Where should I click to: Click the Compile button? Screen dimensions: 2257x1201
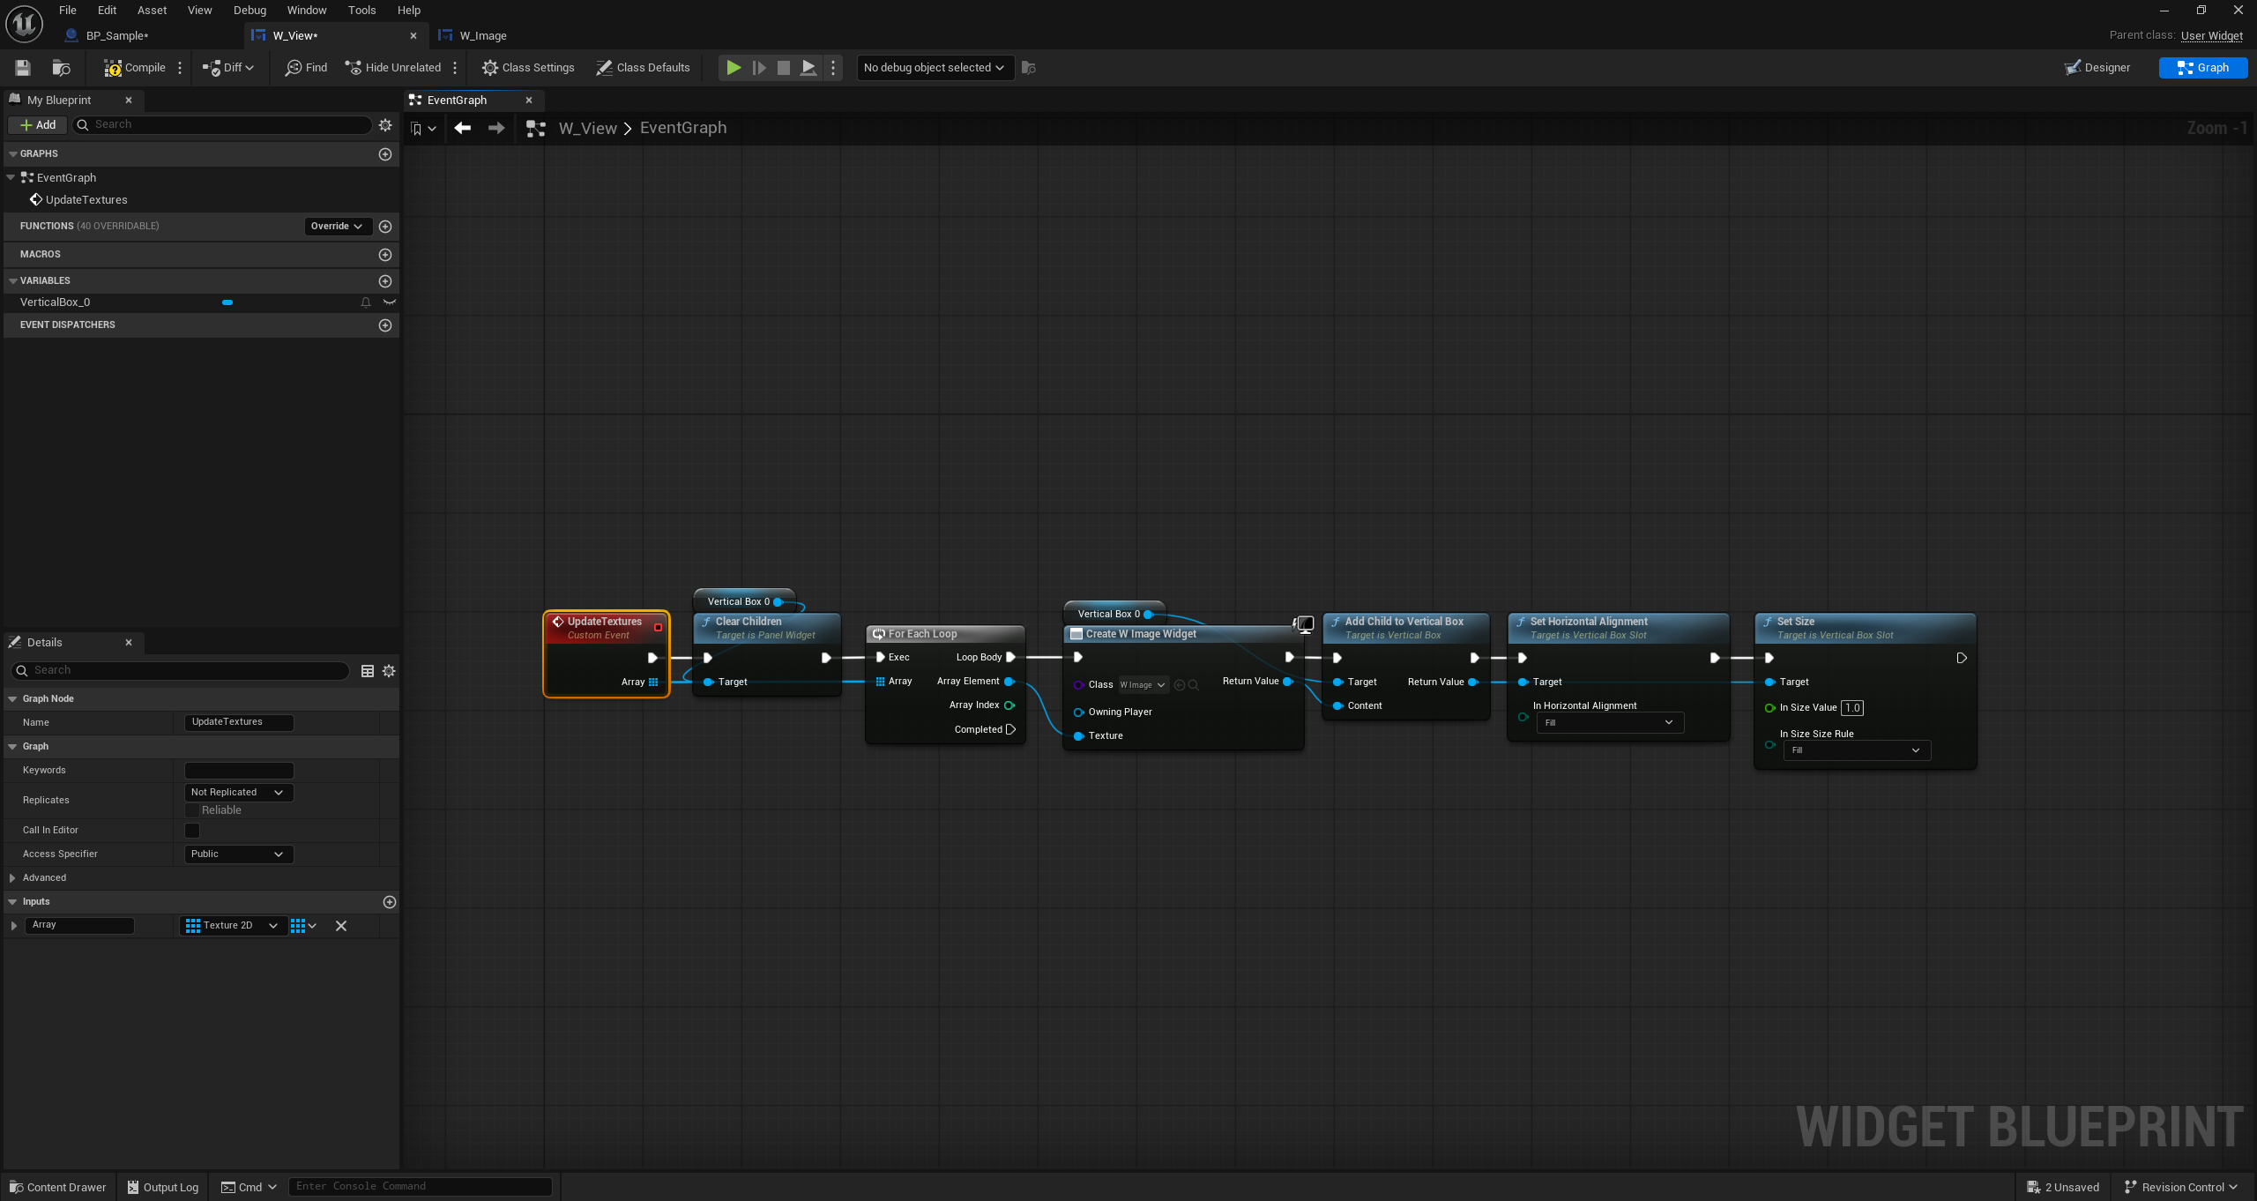pos(134,68)
